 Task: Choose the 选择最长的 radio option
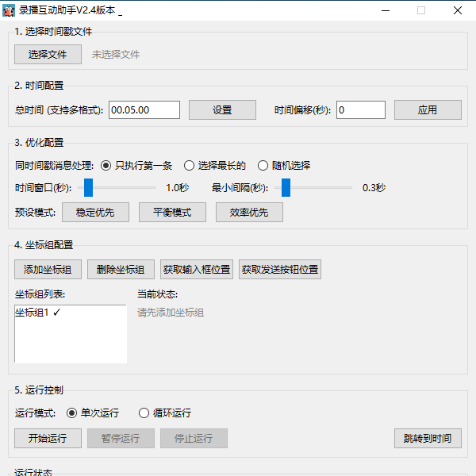tap(190, 166)
